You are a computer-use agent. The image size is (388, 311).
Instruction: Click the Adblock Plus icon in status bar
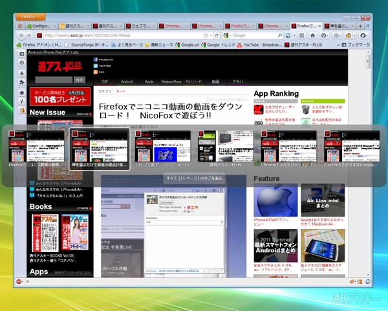click(x=19, y=281)
